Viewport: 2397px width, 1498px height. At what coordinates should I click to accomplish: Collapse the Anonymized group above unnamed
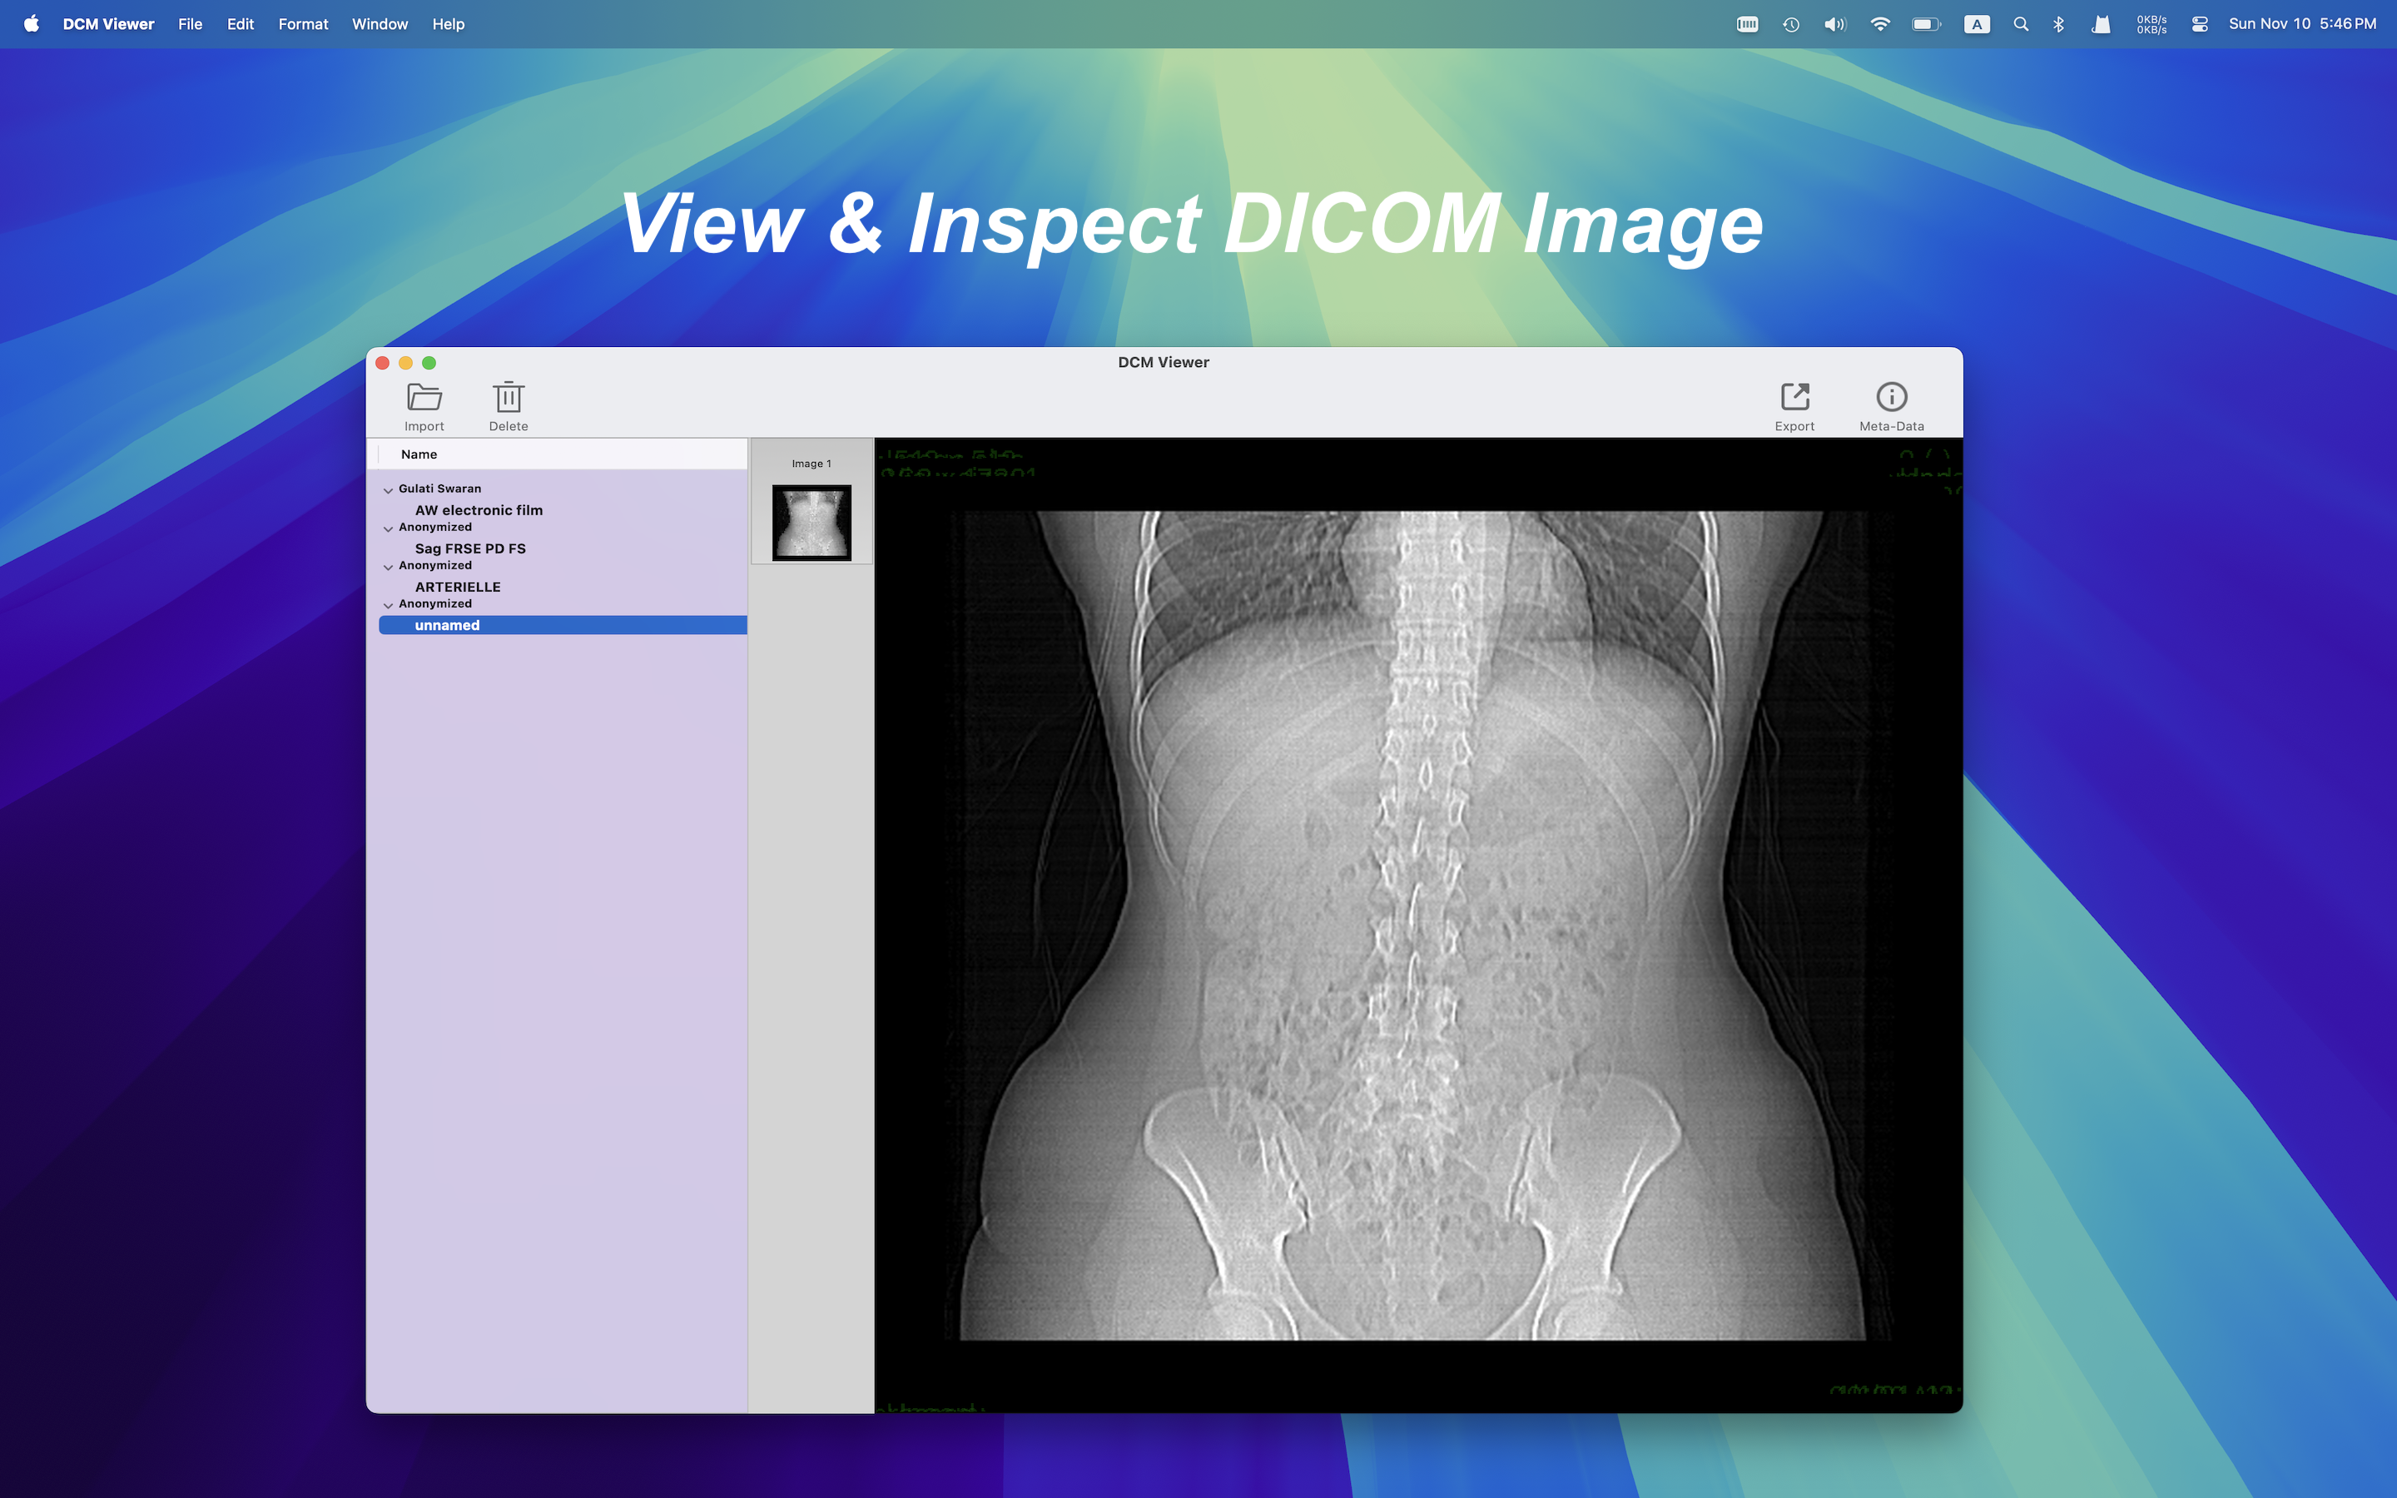coord(389,604)
